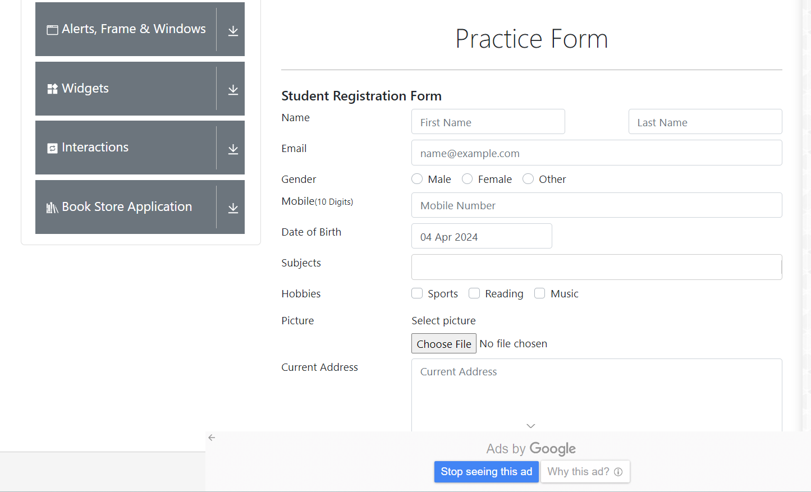Click the Widgets puzzle icon
811x492 pixels.
click(52, 89)
